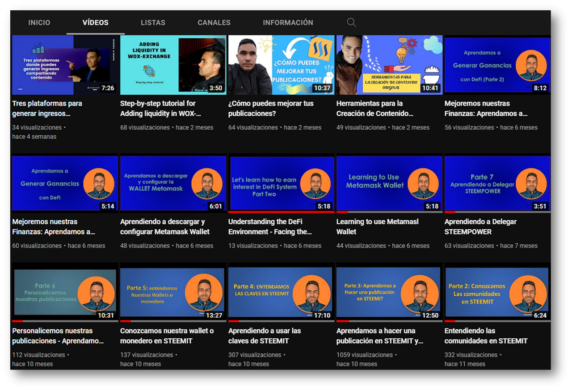This screenshot has width=572, height=391.
Task: Click the '34 visualizaciones' text
Action: pyautogui.click(x=37, y=127)
